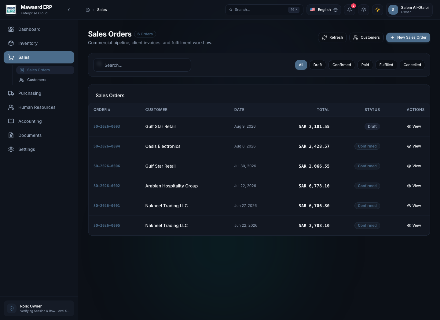The width and height of the screenshot is (440, 320).
Task: Collapse the sidebar with the chevron
Action: 69,10
